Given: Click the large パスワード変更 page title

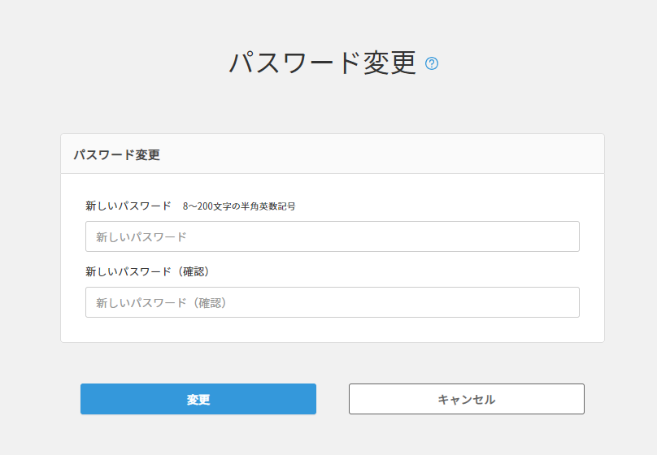Looking at the screenshot, I should (322, 63).
